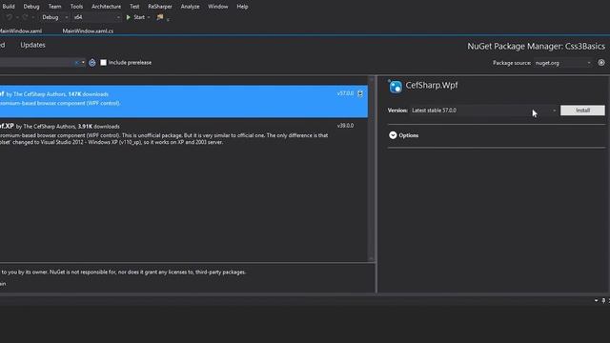610x343 pixels.
Task: Open the Debug configuration dropdown
Action: [x=54, y=17]
